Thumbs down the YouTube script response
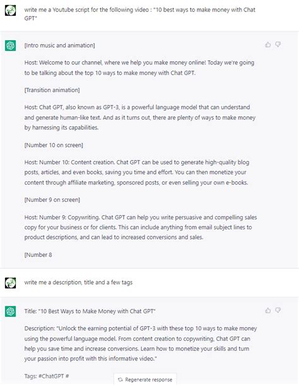Viewport: 299px width, 385px height. tap(278, 45)
